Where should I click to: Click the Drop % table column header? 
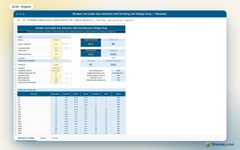coord(86,94)
